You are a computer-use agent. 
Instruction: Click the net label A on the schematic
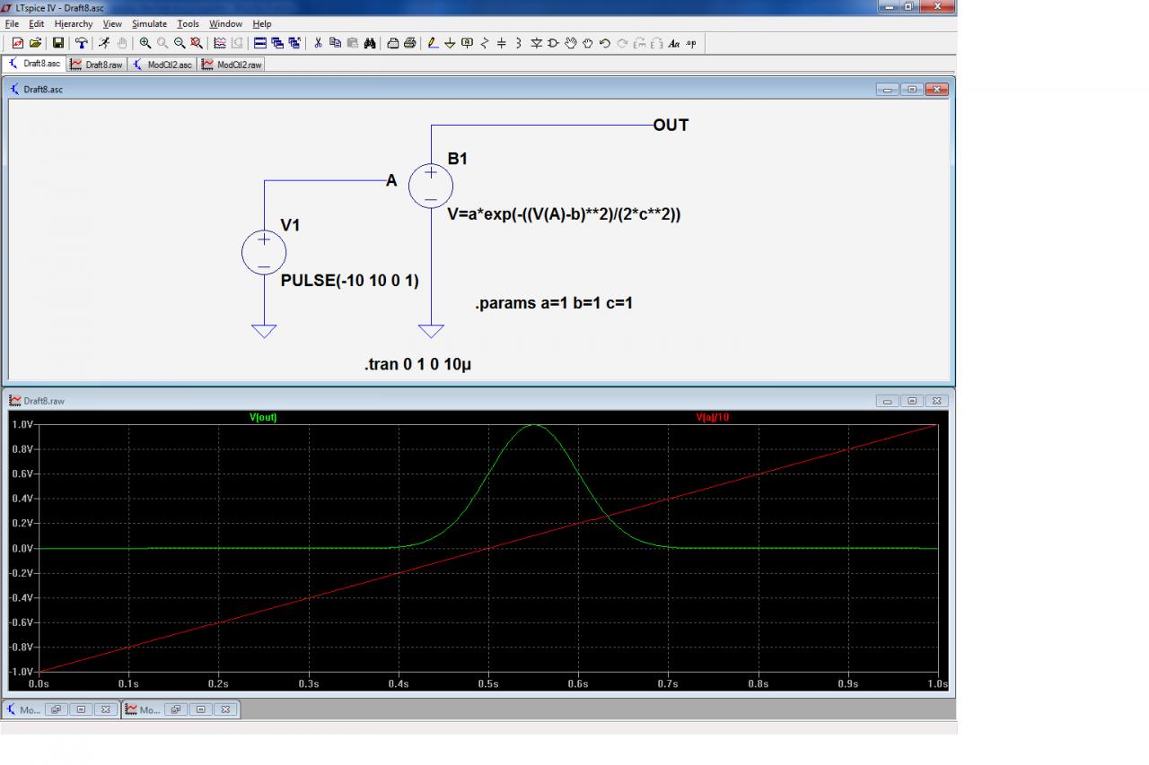pyautogui.click(x=391, y=181)
